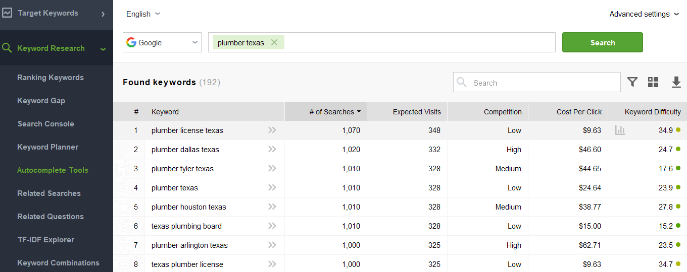Image resolution: width=687 pixels, height=272 pixels.
Task: Collapse the Keyword Research section
Action: point(103,49)
